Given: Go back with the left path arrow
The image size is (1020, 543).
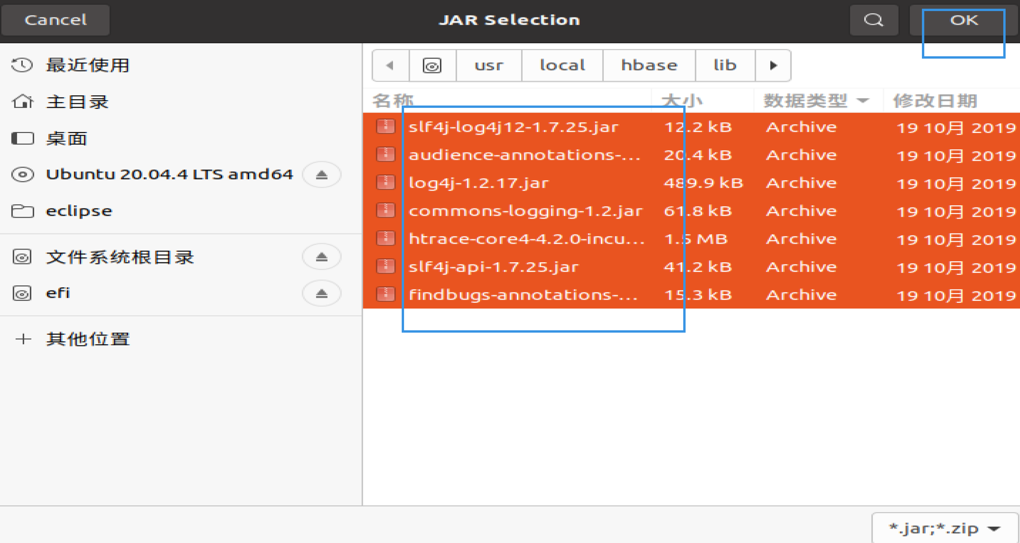Looking at the screenshot, I should 390,65.
